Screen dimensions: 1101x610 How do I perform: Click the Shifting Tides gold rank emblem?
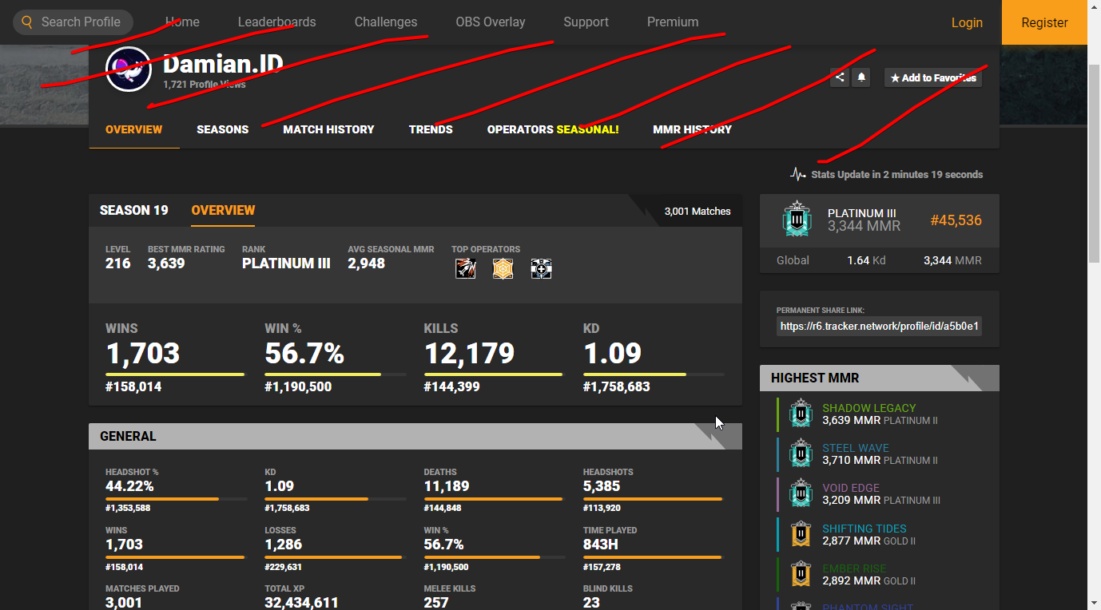click(x=801, y=534)
